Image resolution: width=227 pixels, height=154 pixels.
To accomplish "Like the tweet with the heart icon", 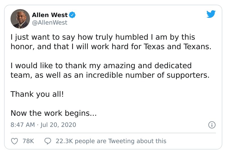I will pyautogui.click(x=14, y=141).
